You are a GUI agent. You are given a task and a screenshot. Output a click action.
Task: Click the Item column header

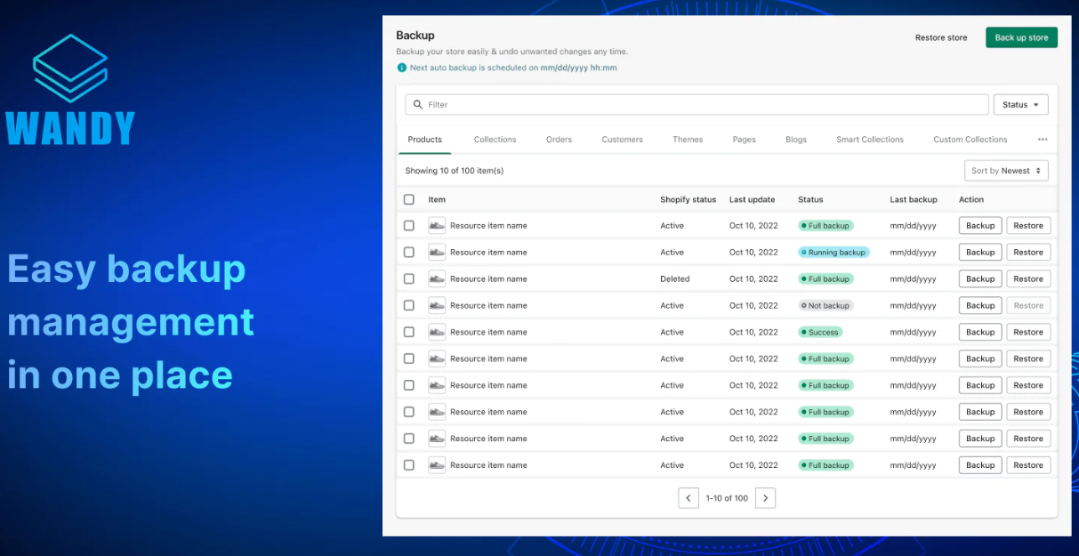pos(437,200)
